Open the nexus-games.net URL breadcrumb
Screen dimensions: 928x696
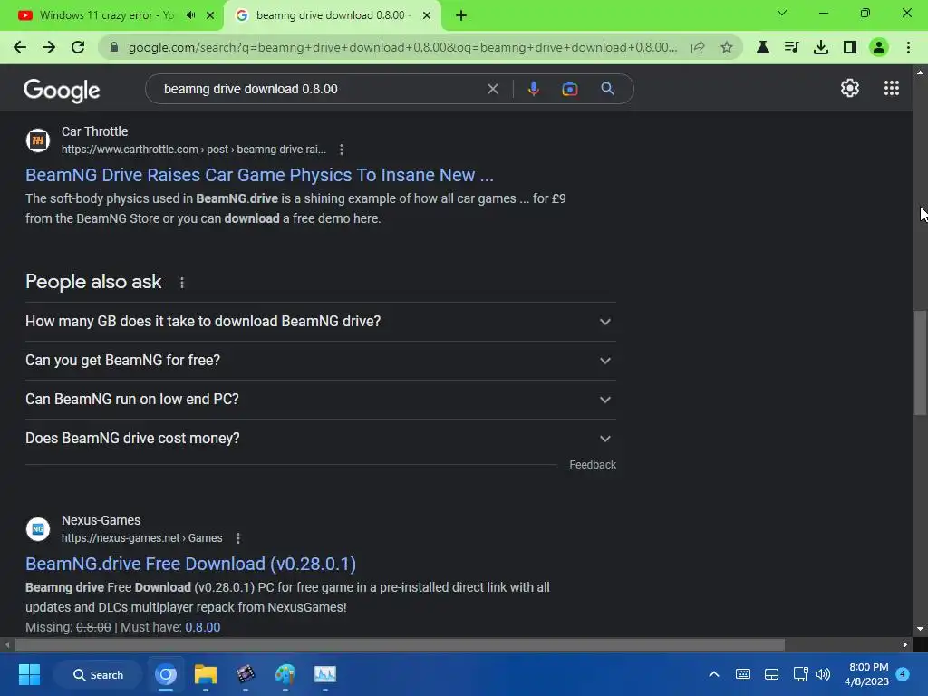coord(142,538)
